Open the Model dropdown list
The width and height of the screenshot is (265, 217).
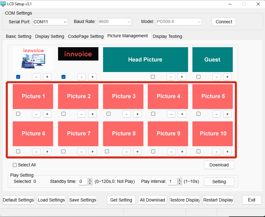[x=179, y=22]
